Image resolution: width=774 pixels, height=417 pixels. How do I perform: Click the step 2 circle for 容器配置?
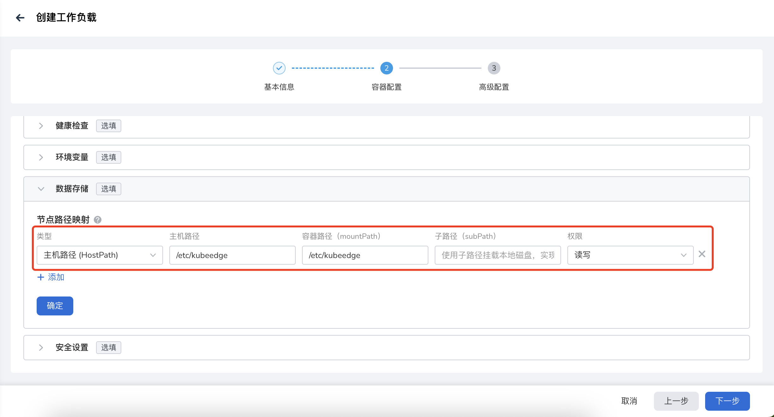(386, 68)
